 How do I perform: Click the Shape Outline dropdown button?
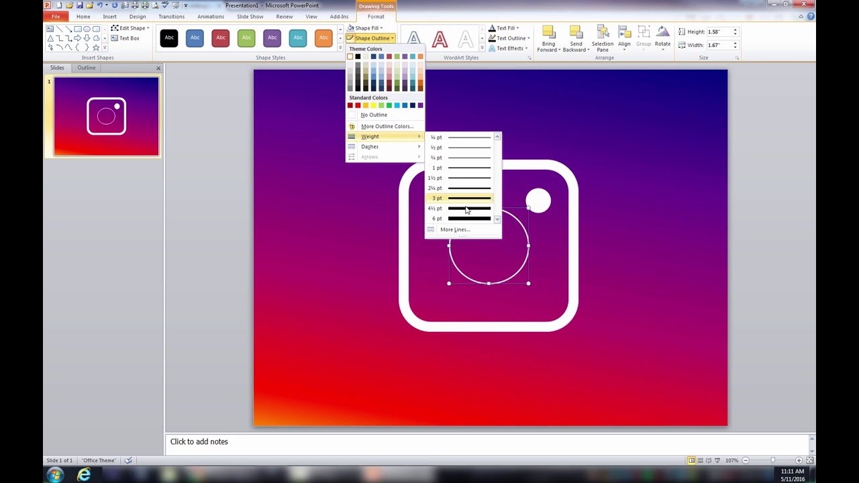tap(370, 38)
